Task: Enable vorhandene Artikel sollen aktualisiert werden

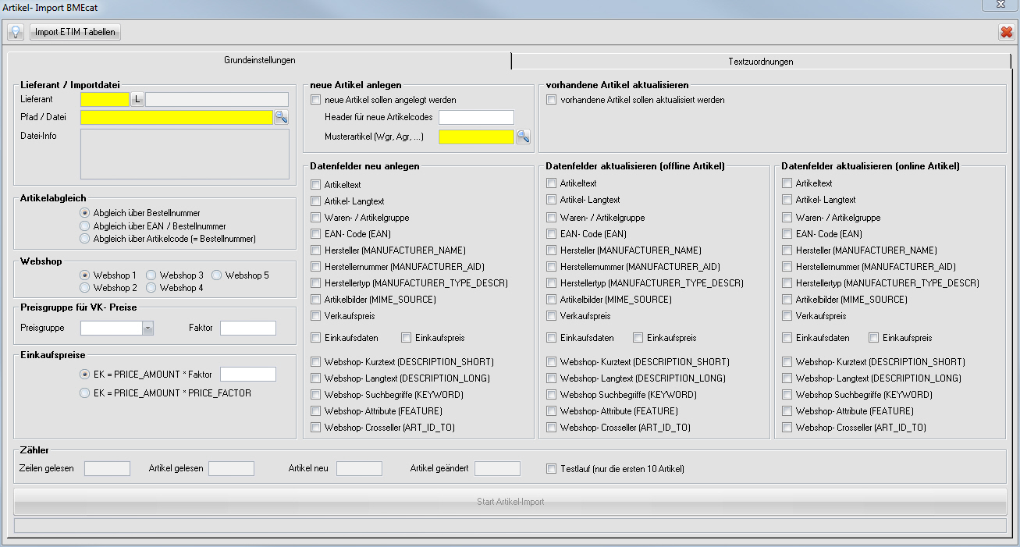Action: (x=552, y=100)
